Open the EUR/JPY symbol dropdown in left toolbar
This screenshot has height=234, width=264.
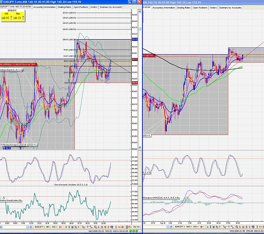pyautogui.click(x=40, y=227)
